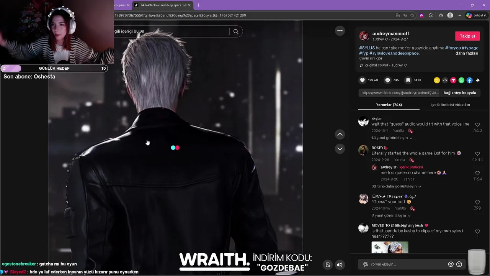This screenshot has width=490, height=276.
Task: Expand 14 yanıt görüntüleyin replies
Action: (392, 138)
